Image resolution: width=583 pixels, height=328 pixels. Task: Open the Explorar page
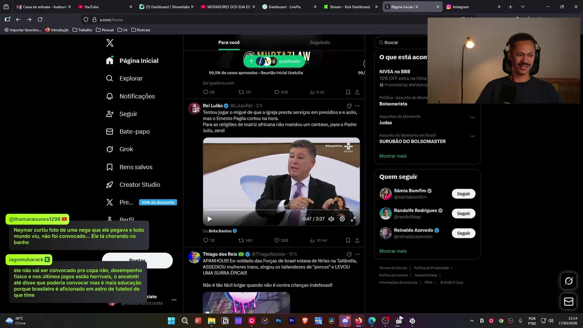[124, 78]
